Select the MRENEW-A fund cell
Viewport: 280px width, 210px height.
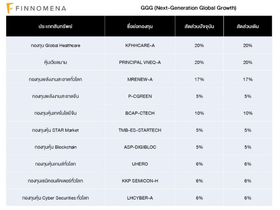click(140, 79)
